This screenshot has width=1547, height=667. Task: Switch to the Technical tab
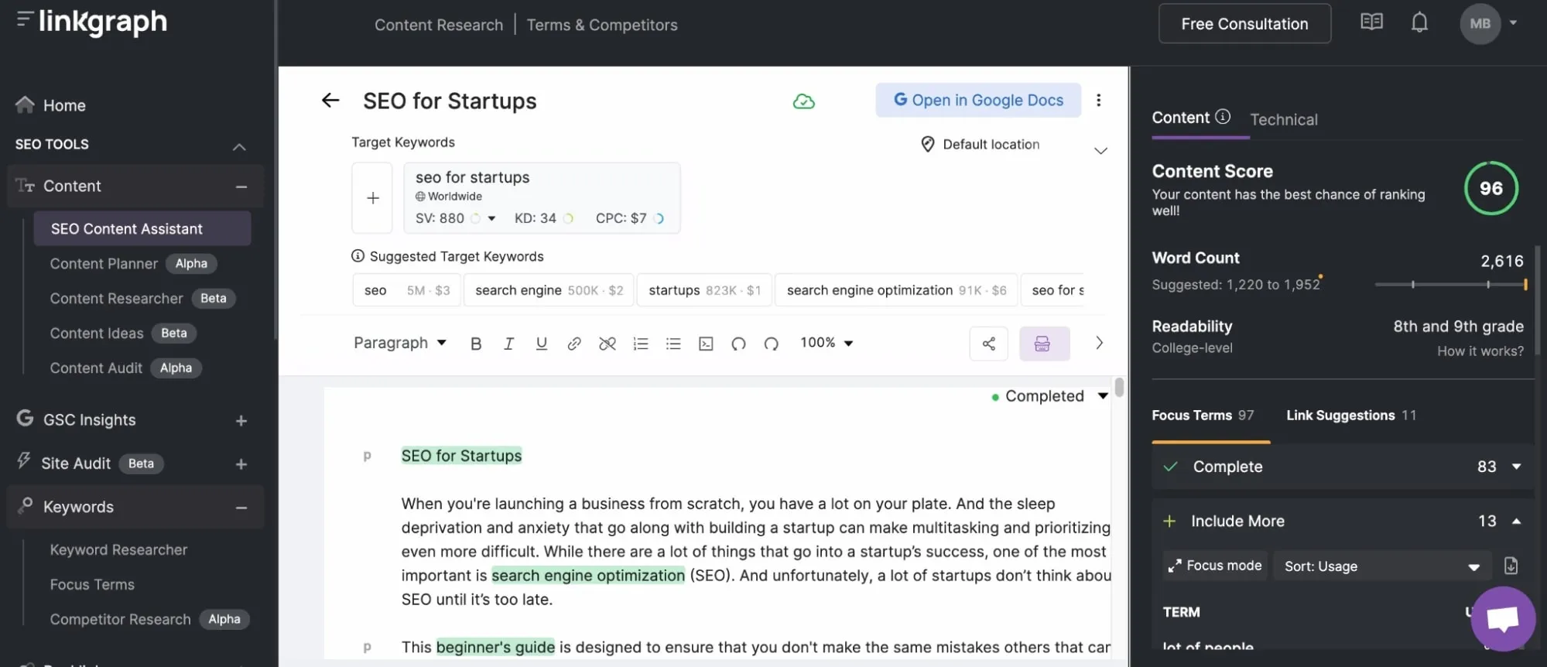(x=1283, y=120)
